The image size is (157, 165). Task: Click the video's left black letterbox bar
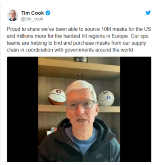pos(22,110)
